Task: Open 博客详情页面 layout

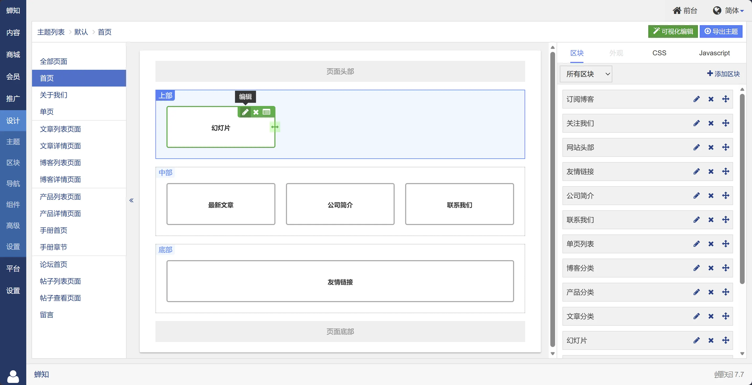Action: pyautogui.click(x=79, y=179)
